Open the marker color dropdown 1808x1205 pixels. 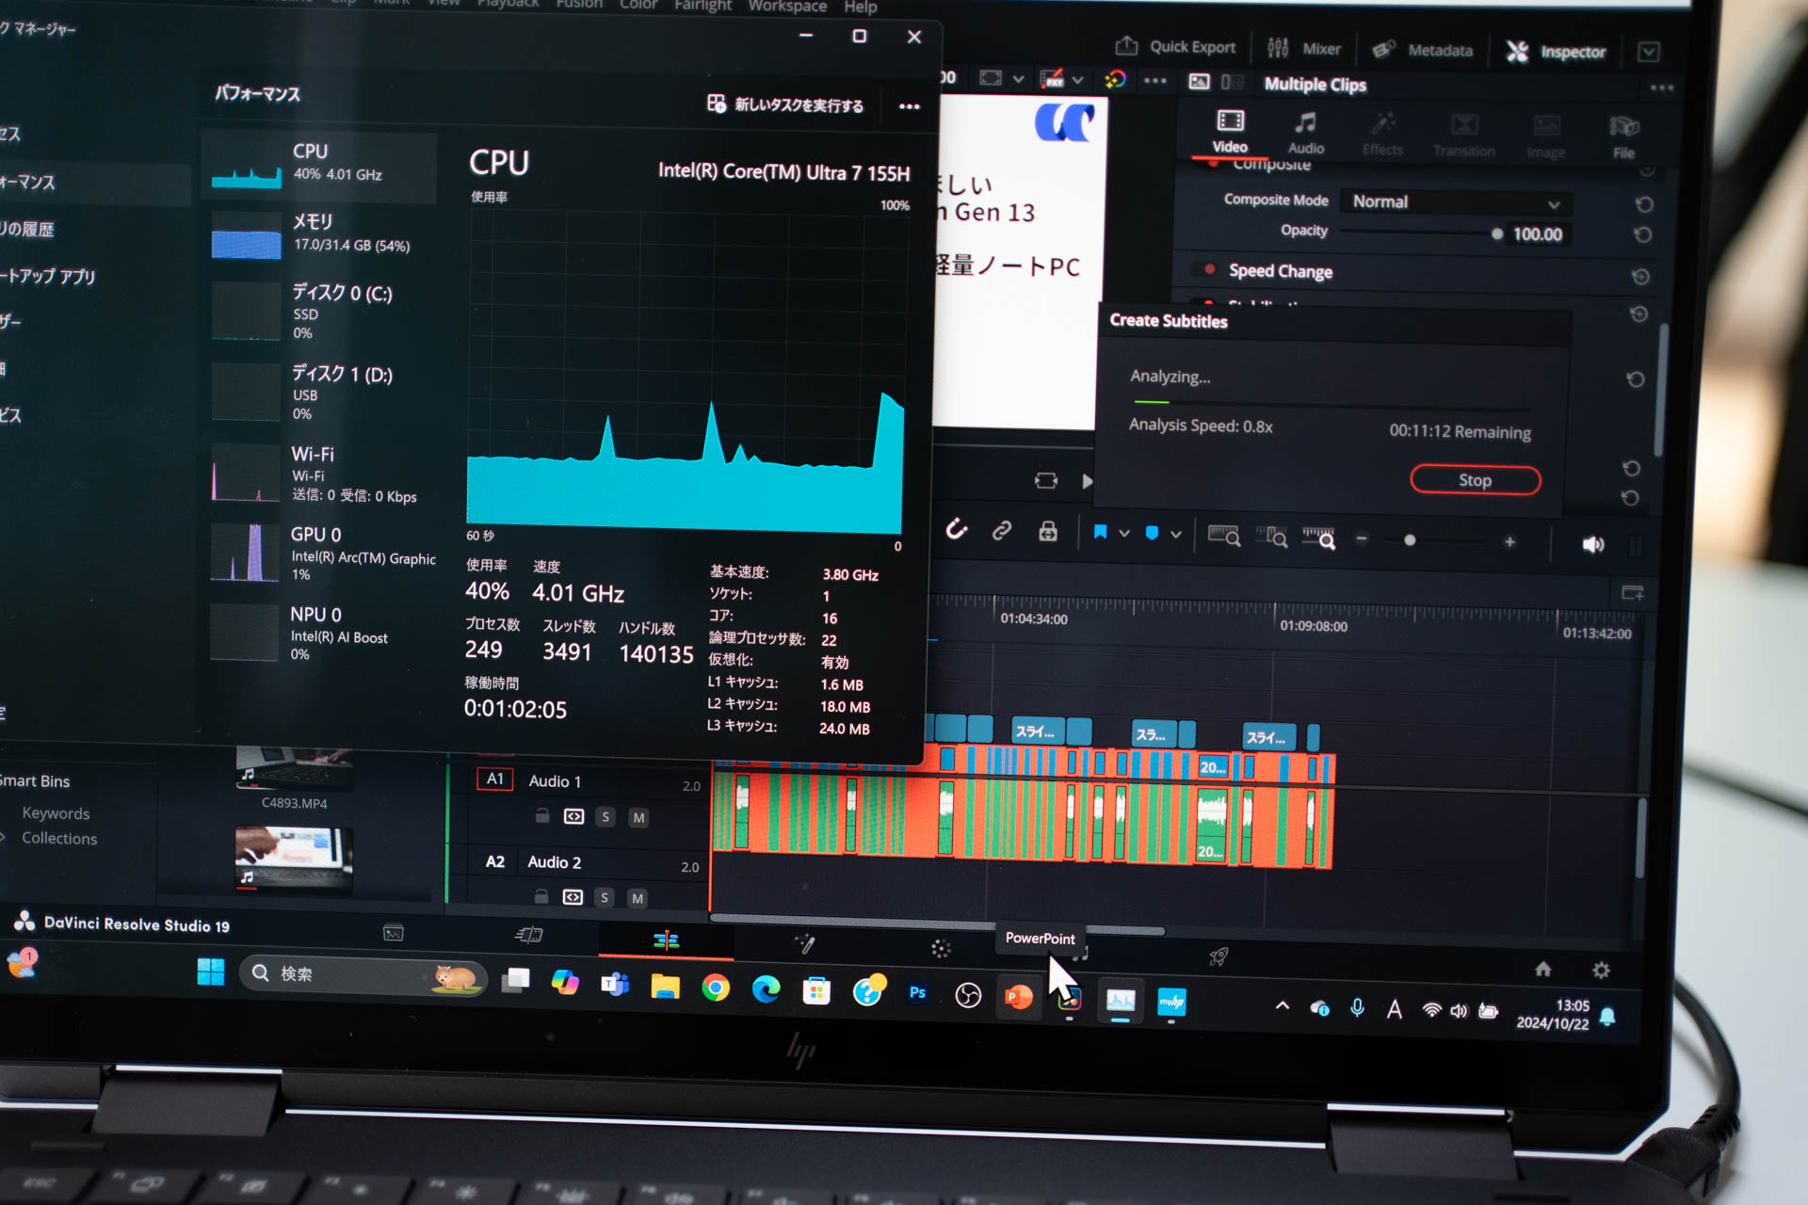tap(1174, 533)
